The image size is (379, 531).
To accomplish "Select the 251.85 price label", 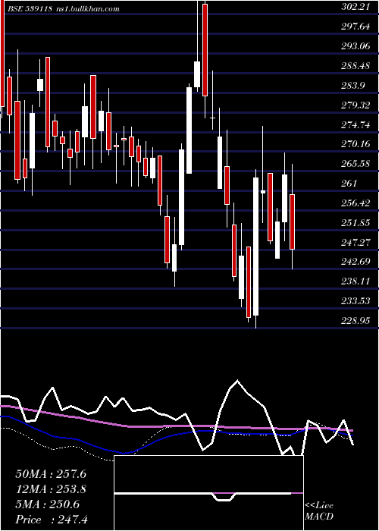I will coord(355,223).
